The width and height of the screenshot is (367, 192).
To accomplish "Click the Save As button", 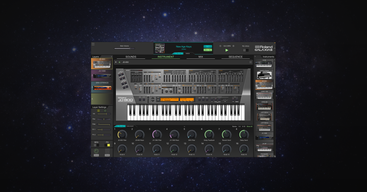I will (207, 49).
